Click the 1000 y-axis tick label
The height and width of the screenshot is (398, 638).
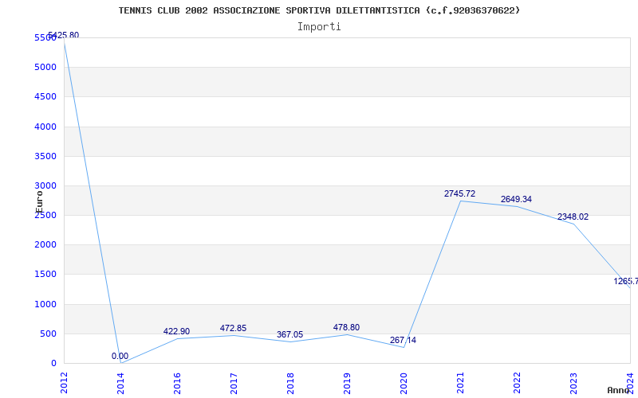(x=45, y=304)
